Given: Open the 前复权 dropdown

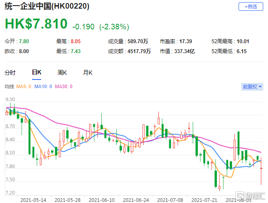Looking at the screenshot, I should [x=252, y=87].
